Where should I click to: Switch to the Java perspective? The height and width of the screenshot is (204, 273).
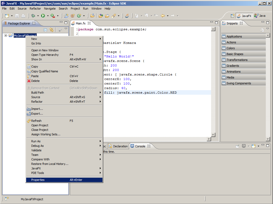click(260, 16)
